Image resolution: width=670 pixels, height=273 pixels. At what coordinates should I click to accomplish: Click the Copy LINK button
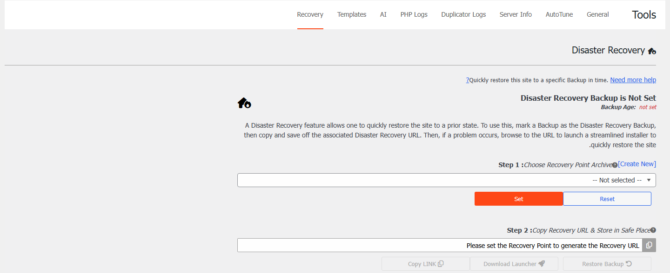(x=426, y=264)
